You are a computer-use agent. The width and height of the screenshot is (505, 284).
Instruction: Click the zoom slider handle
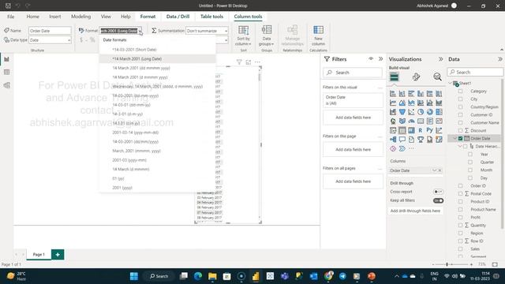pos(447,264)
